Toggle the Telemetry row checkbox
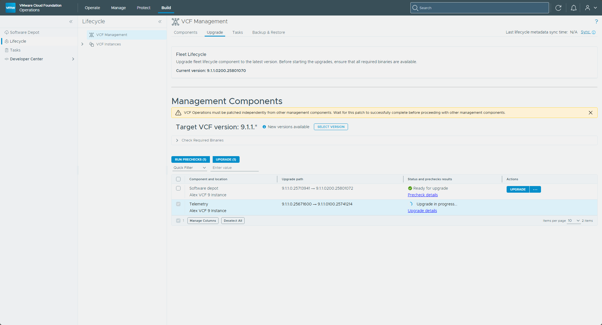The height and width of the screenshot is (325, 602). [x=178, y=204]
